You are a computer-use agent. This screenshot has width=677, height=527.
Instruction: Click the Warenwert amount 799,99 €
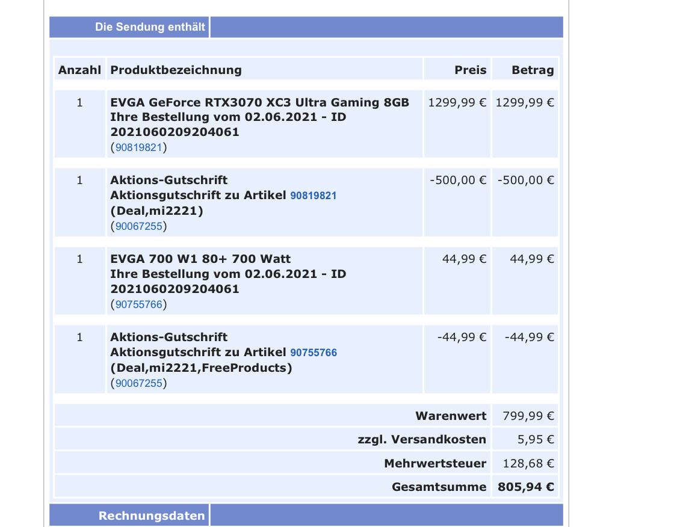click(528, 416)
